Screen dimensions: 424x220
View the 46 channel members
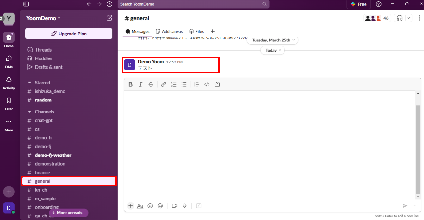(377, 18)
